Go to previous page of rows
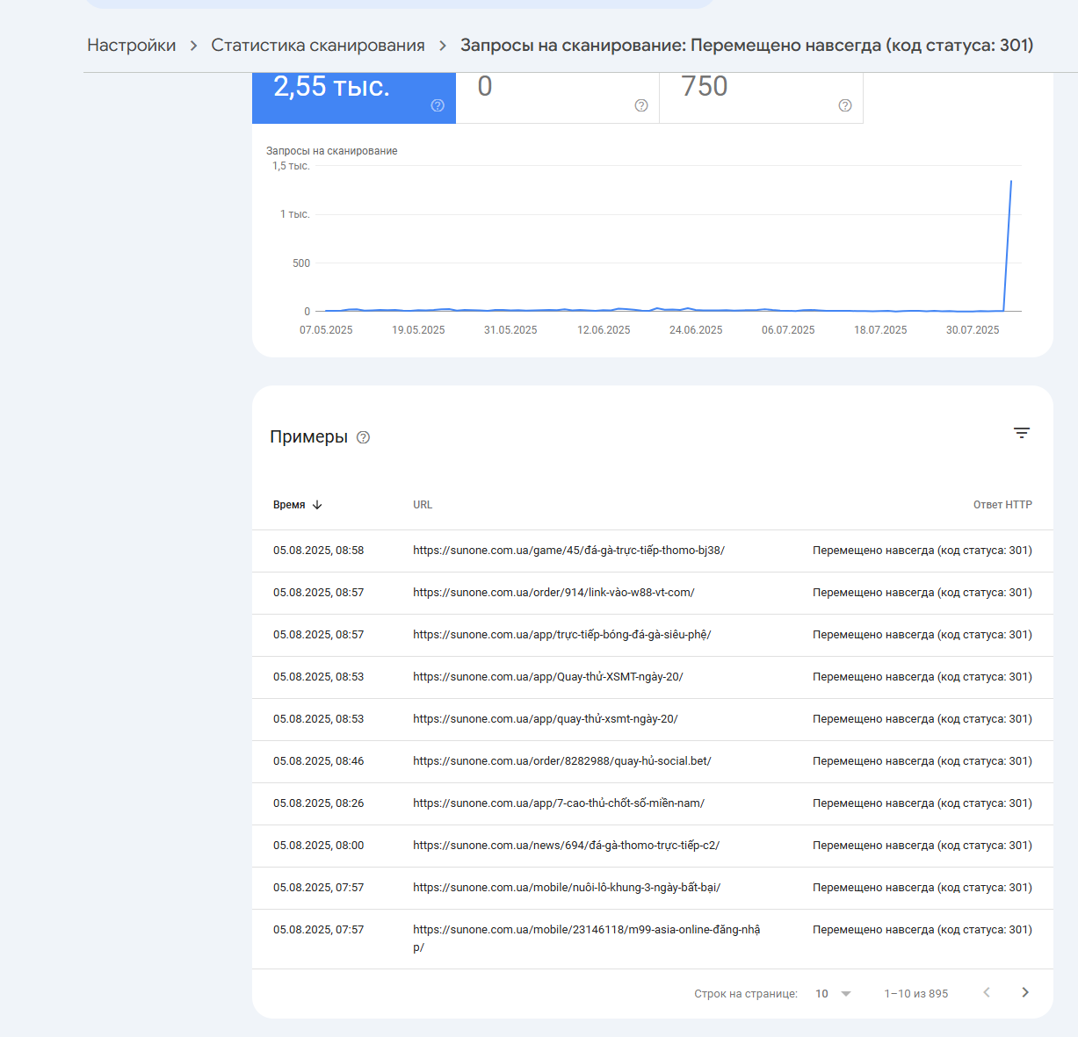Viewport: 1078px width, 1037px height. 987,992
